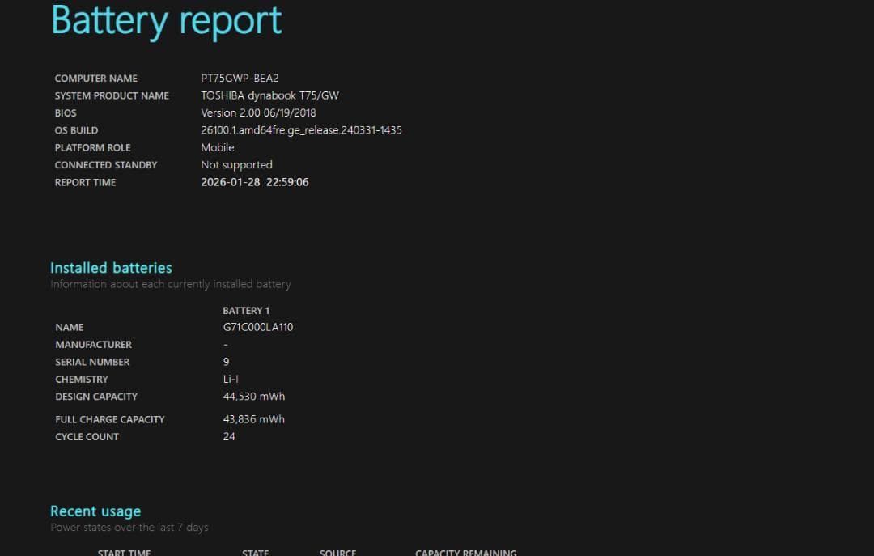Select the REPORT TIME timestamp
The image size is (874, 556).
[255, 182]
